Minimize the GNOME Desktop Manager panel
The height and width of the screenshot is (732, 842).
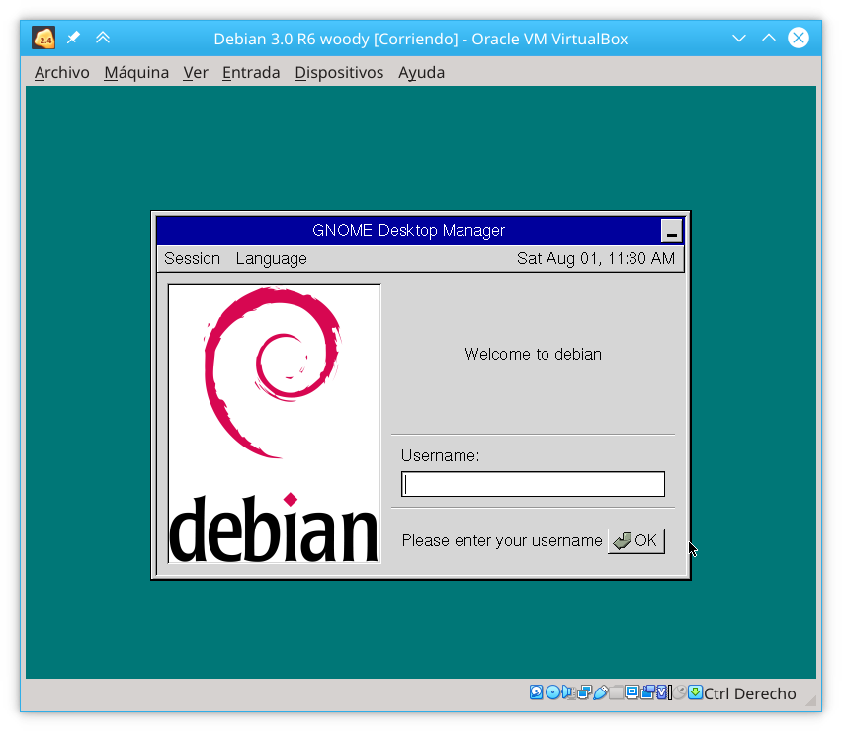pos(671,230)
